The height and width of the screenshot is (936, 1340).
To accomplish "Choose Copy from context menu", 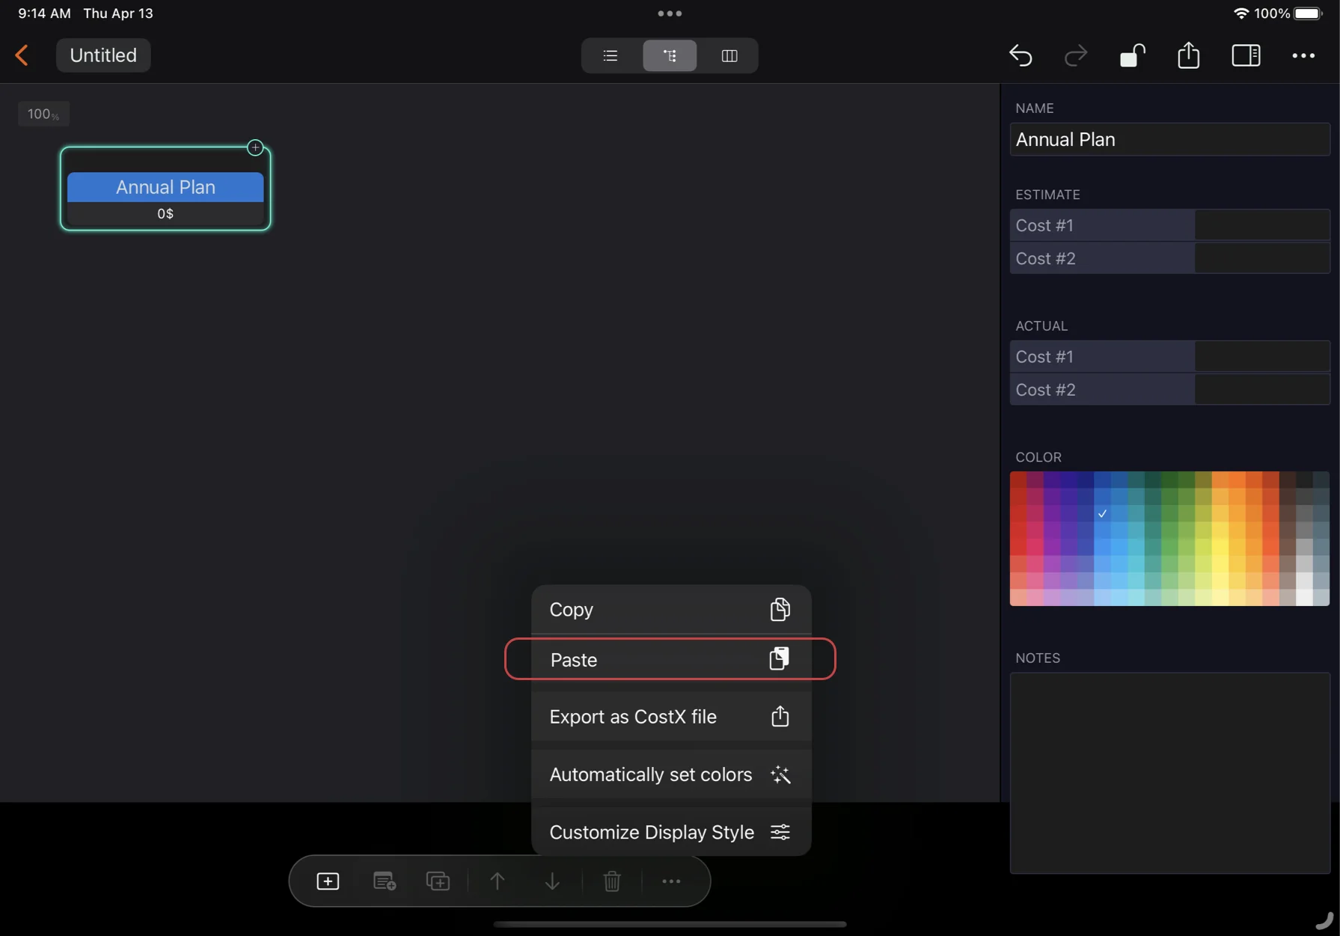I will (x=670, y=610).
